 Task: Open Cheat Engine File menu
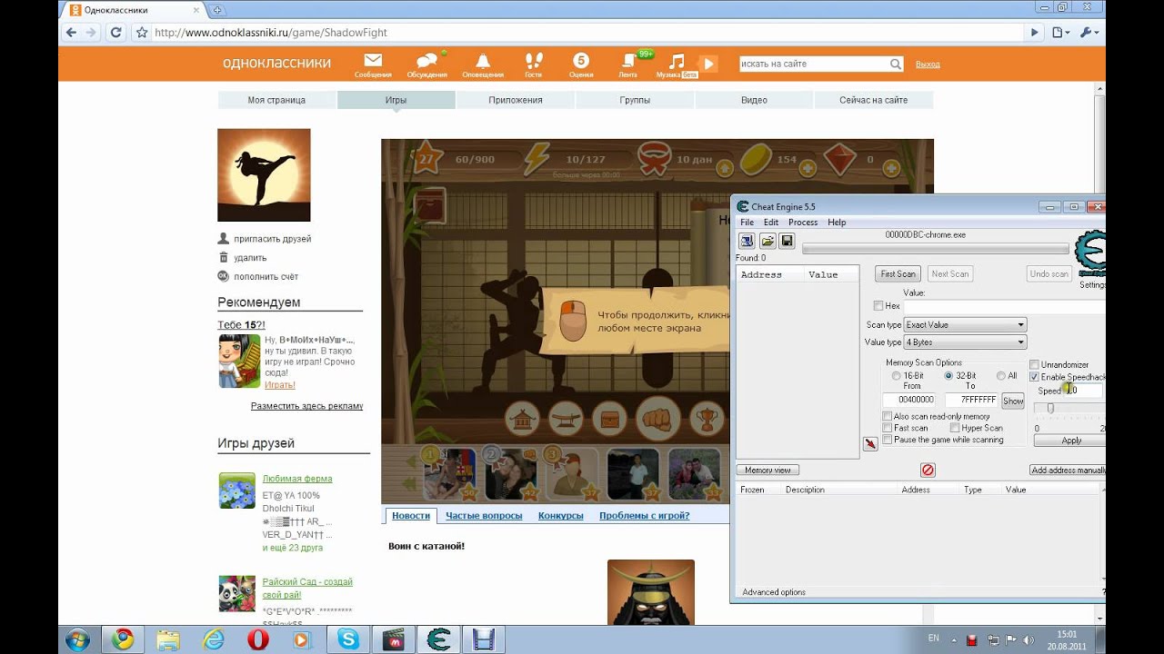click(x=747, y=222)
